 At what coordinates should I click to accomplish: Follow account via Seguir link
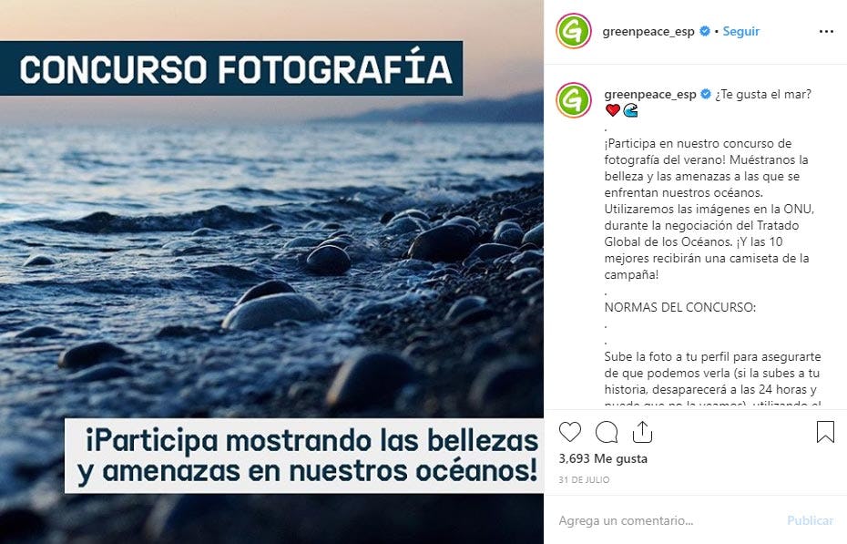pos(741,31)
